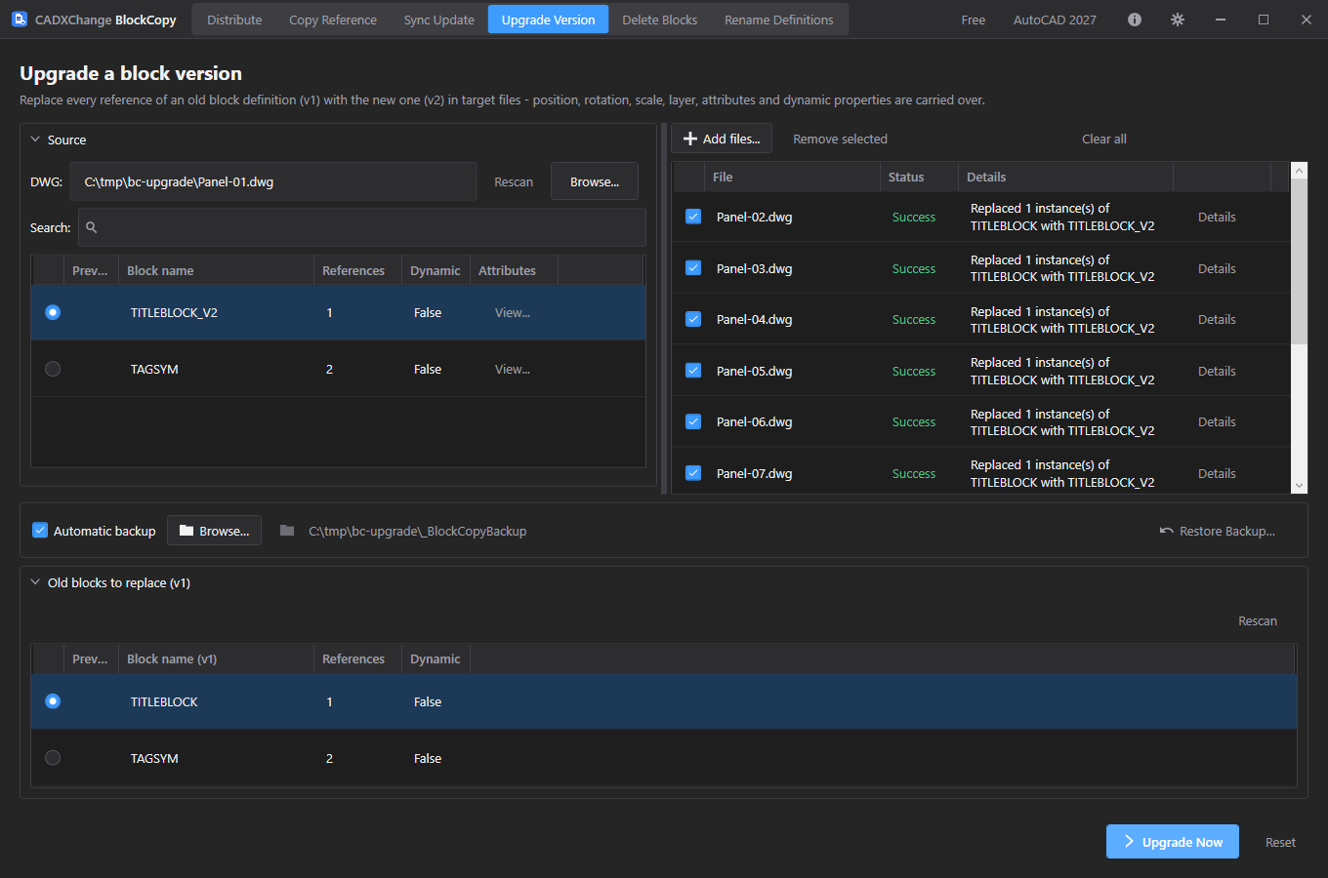Image resolution: width=1328 pixels, height=878 pixels.
Task: Select TAGSYM radio in Source table
Action: click(53, 369)
